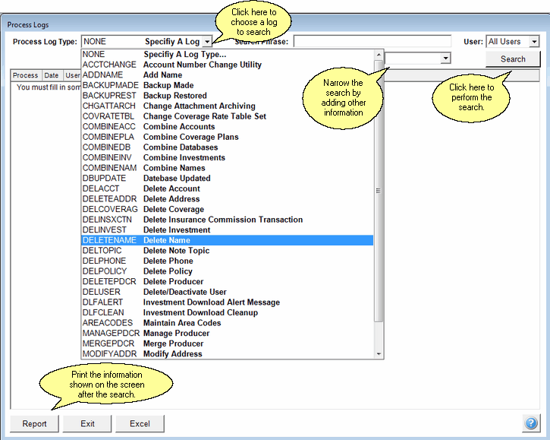Select DELPHONE Delete Phone
Viewport: 550px width, 440px height.
[228, 261]
